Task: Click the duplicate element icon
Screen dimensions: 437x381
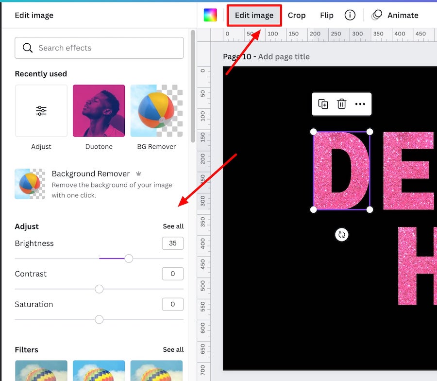Action: tap(323, 104)
